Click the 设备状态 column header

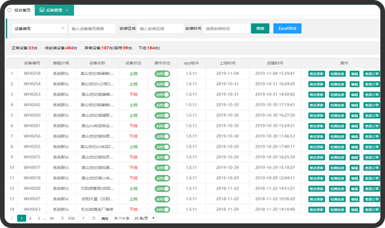134,63
